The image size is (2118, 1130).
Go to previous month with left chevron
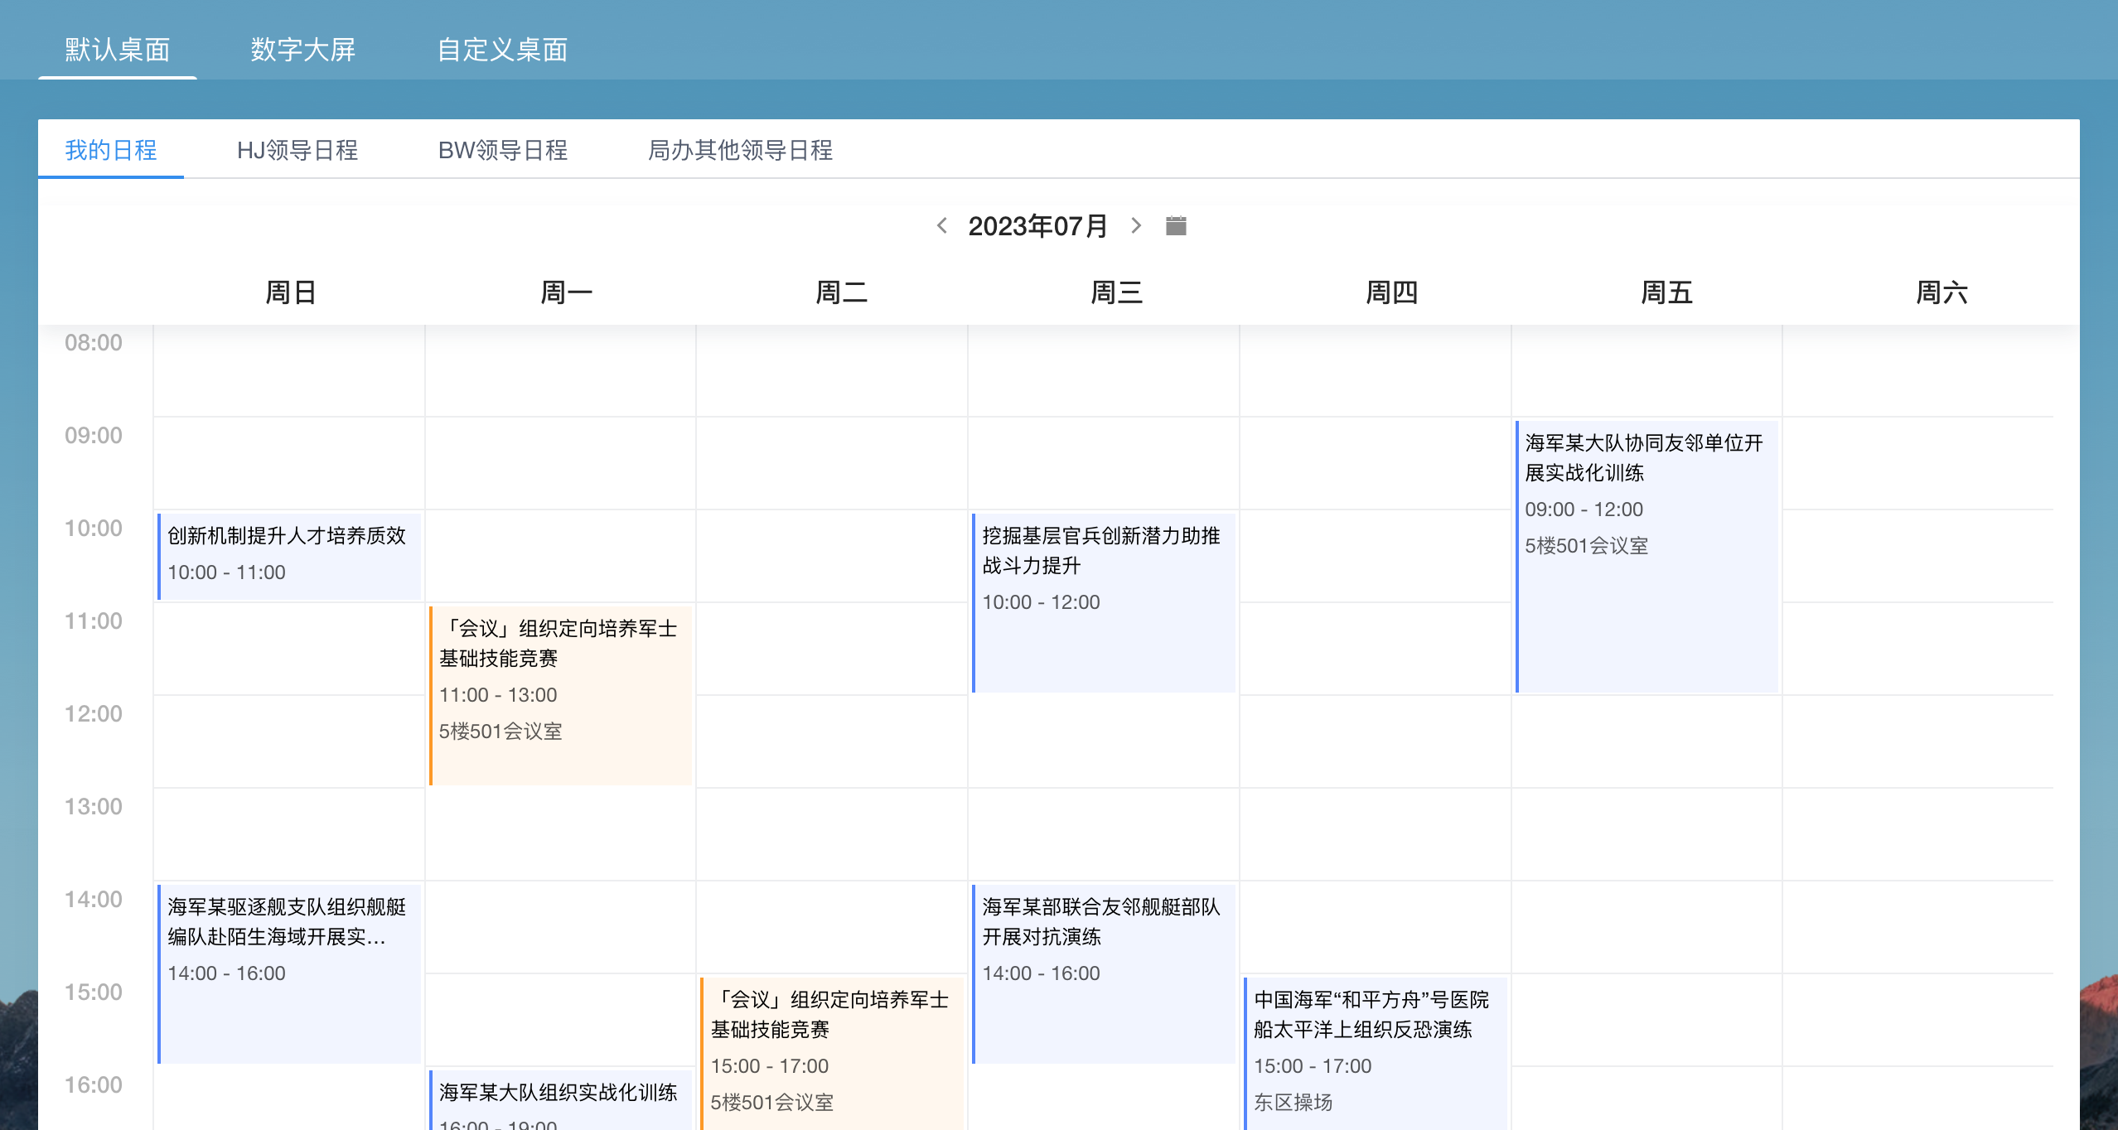(941, 225)
